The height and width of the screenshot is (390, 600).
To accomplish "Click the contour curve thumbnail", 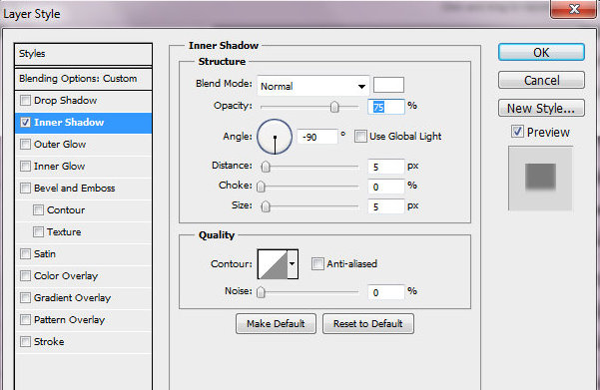I will pos(273,264).
